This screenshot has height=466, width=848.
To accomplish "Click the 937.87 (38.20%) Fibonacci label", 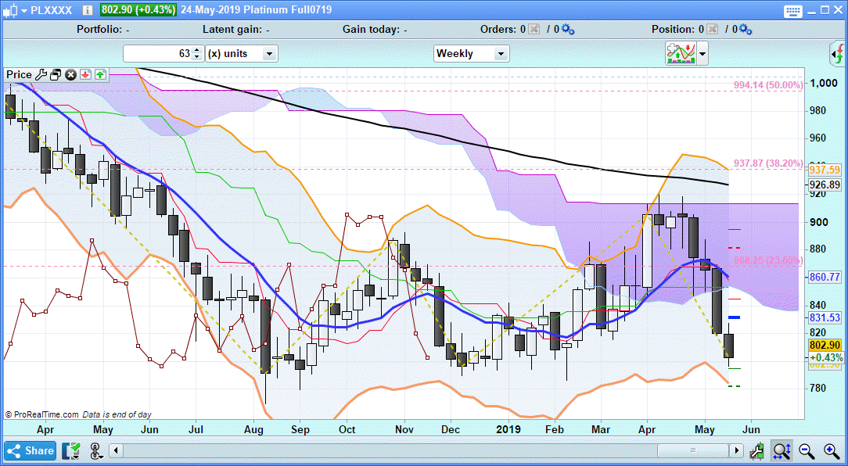I will (768, 163).
